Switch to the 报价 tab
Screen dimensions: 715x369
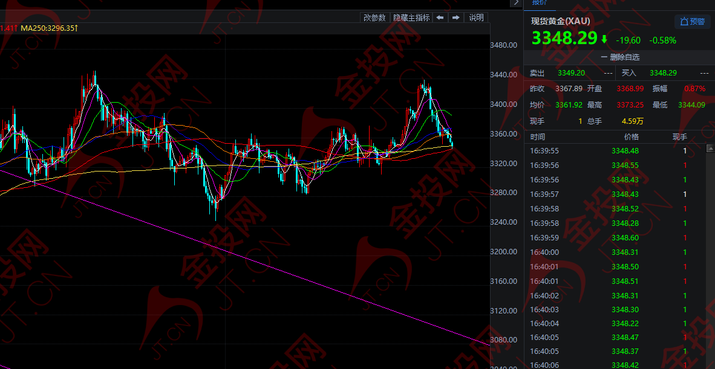coord(540,3)
